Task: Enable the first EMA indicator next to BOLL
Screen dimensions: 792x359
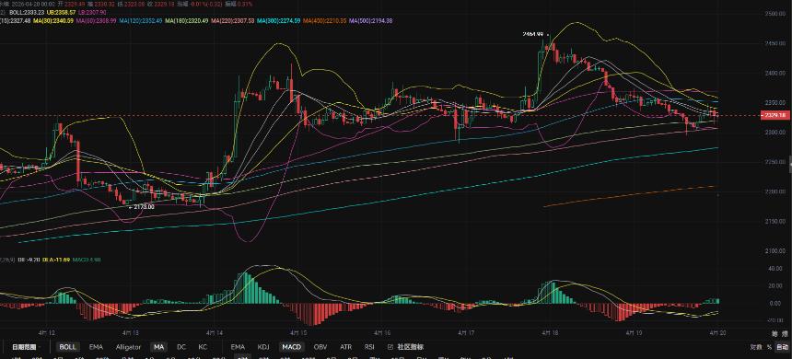Action: coord(96,347)
